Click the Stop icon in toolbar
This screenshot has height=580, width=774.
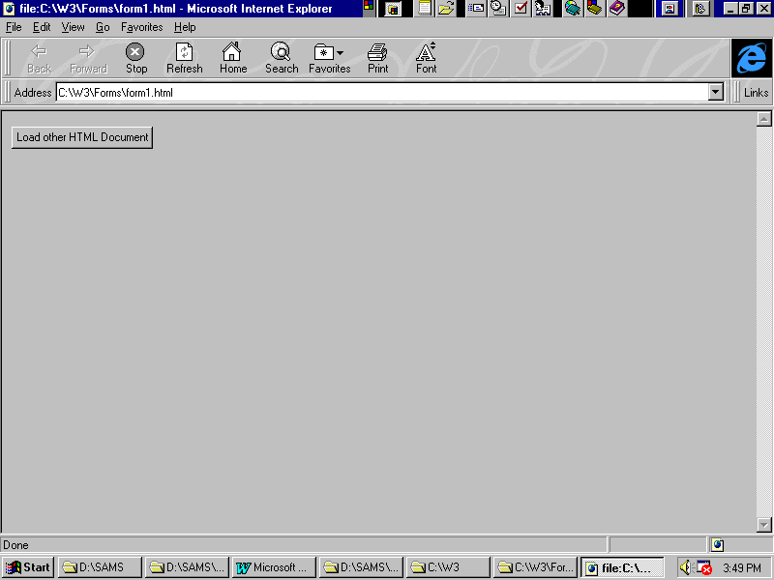coord(135,52)
